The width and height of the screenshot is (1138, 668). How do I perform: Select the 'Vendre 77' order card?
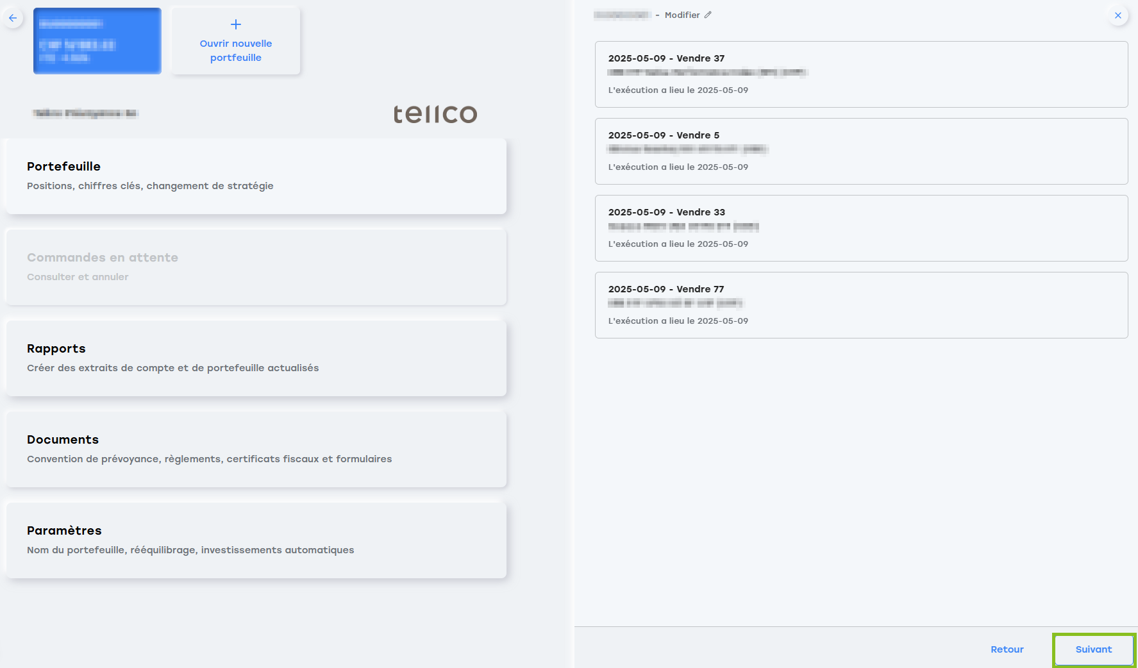pyautogui.click(x=862, y=305)
